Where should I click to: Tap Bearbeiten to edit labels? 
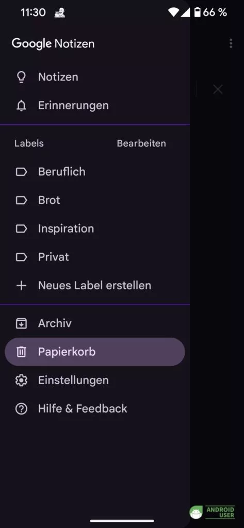(x=141, y=143)
